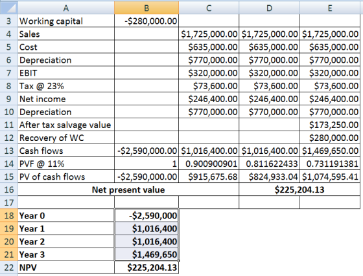Select column C header
This screenshot has height=276, width=363.
(209, 8)
